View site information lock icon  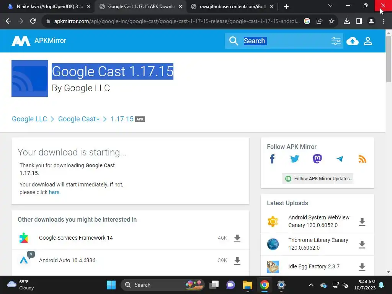click(x=48, y=21)
